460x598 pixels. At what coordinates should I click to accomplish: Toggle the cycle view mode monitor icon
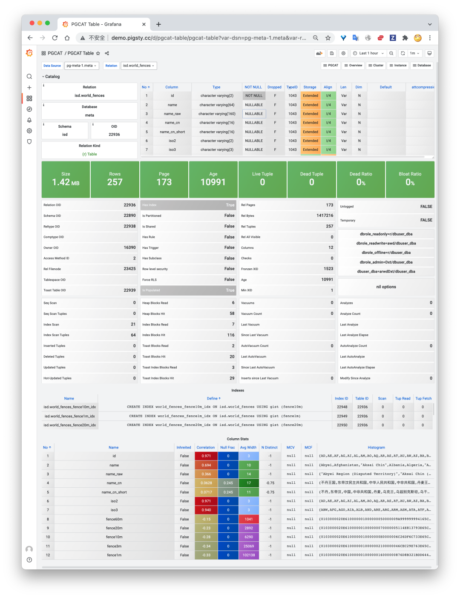pos(429,53)
